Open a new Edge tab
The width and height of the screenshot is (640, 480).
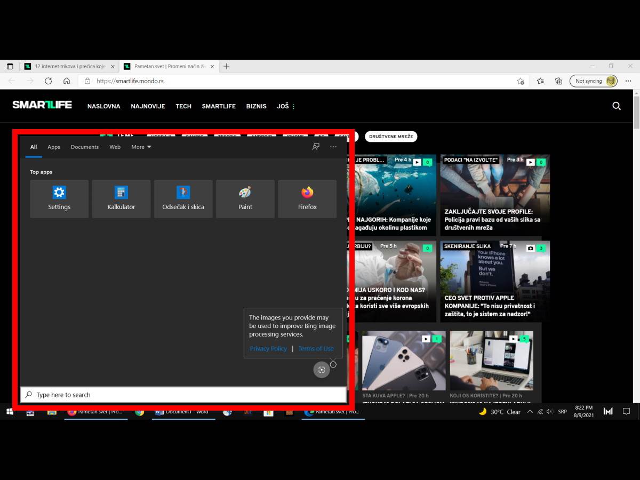pos(226,66)
